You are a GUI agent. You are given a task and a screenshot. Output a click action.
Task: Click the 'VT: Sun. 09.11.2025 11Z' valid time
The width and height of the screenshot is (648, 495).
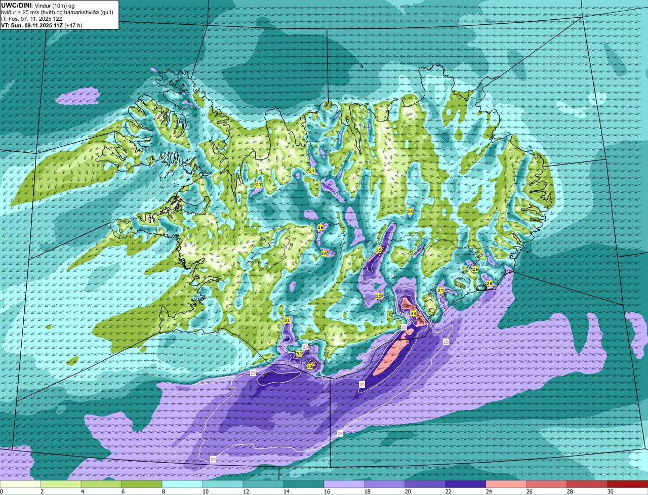[x=31, y=25]
